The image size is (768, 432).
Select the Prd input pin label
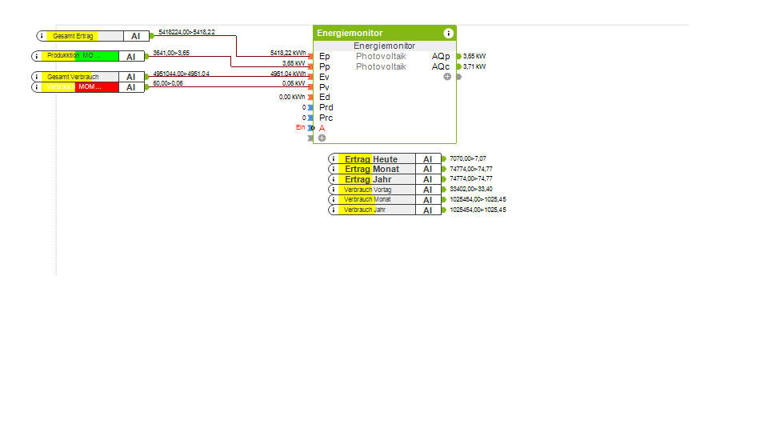[326, 107]
